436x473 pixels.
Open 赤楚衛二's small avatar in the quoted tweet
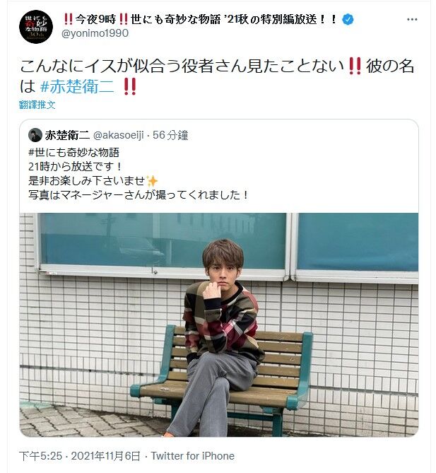pyautogui.click(x=35, y=135)
